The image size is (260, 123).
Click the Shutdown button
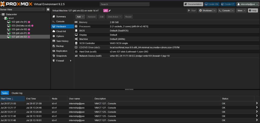[206, 11]
